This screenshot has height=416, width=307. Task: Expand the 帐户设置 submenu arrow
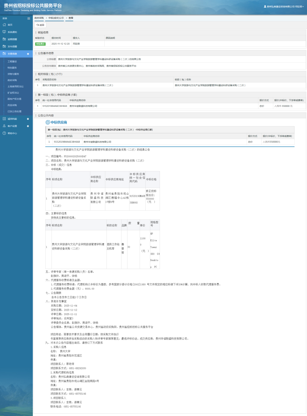click(28, 126)
